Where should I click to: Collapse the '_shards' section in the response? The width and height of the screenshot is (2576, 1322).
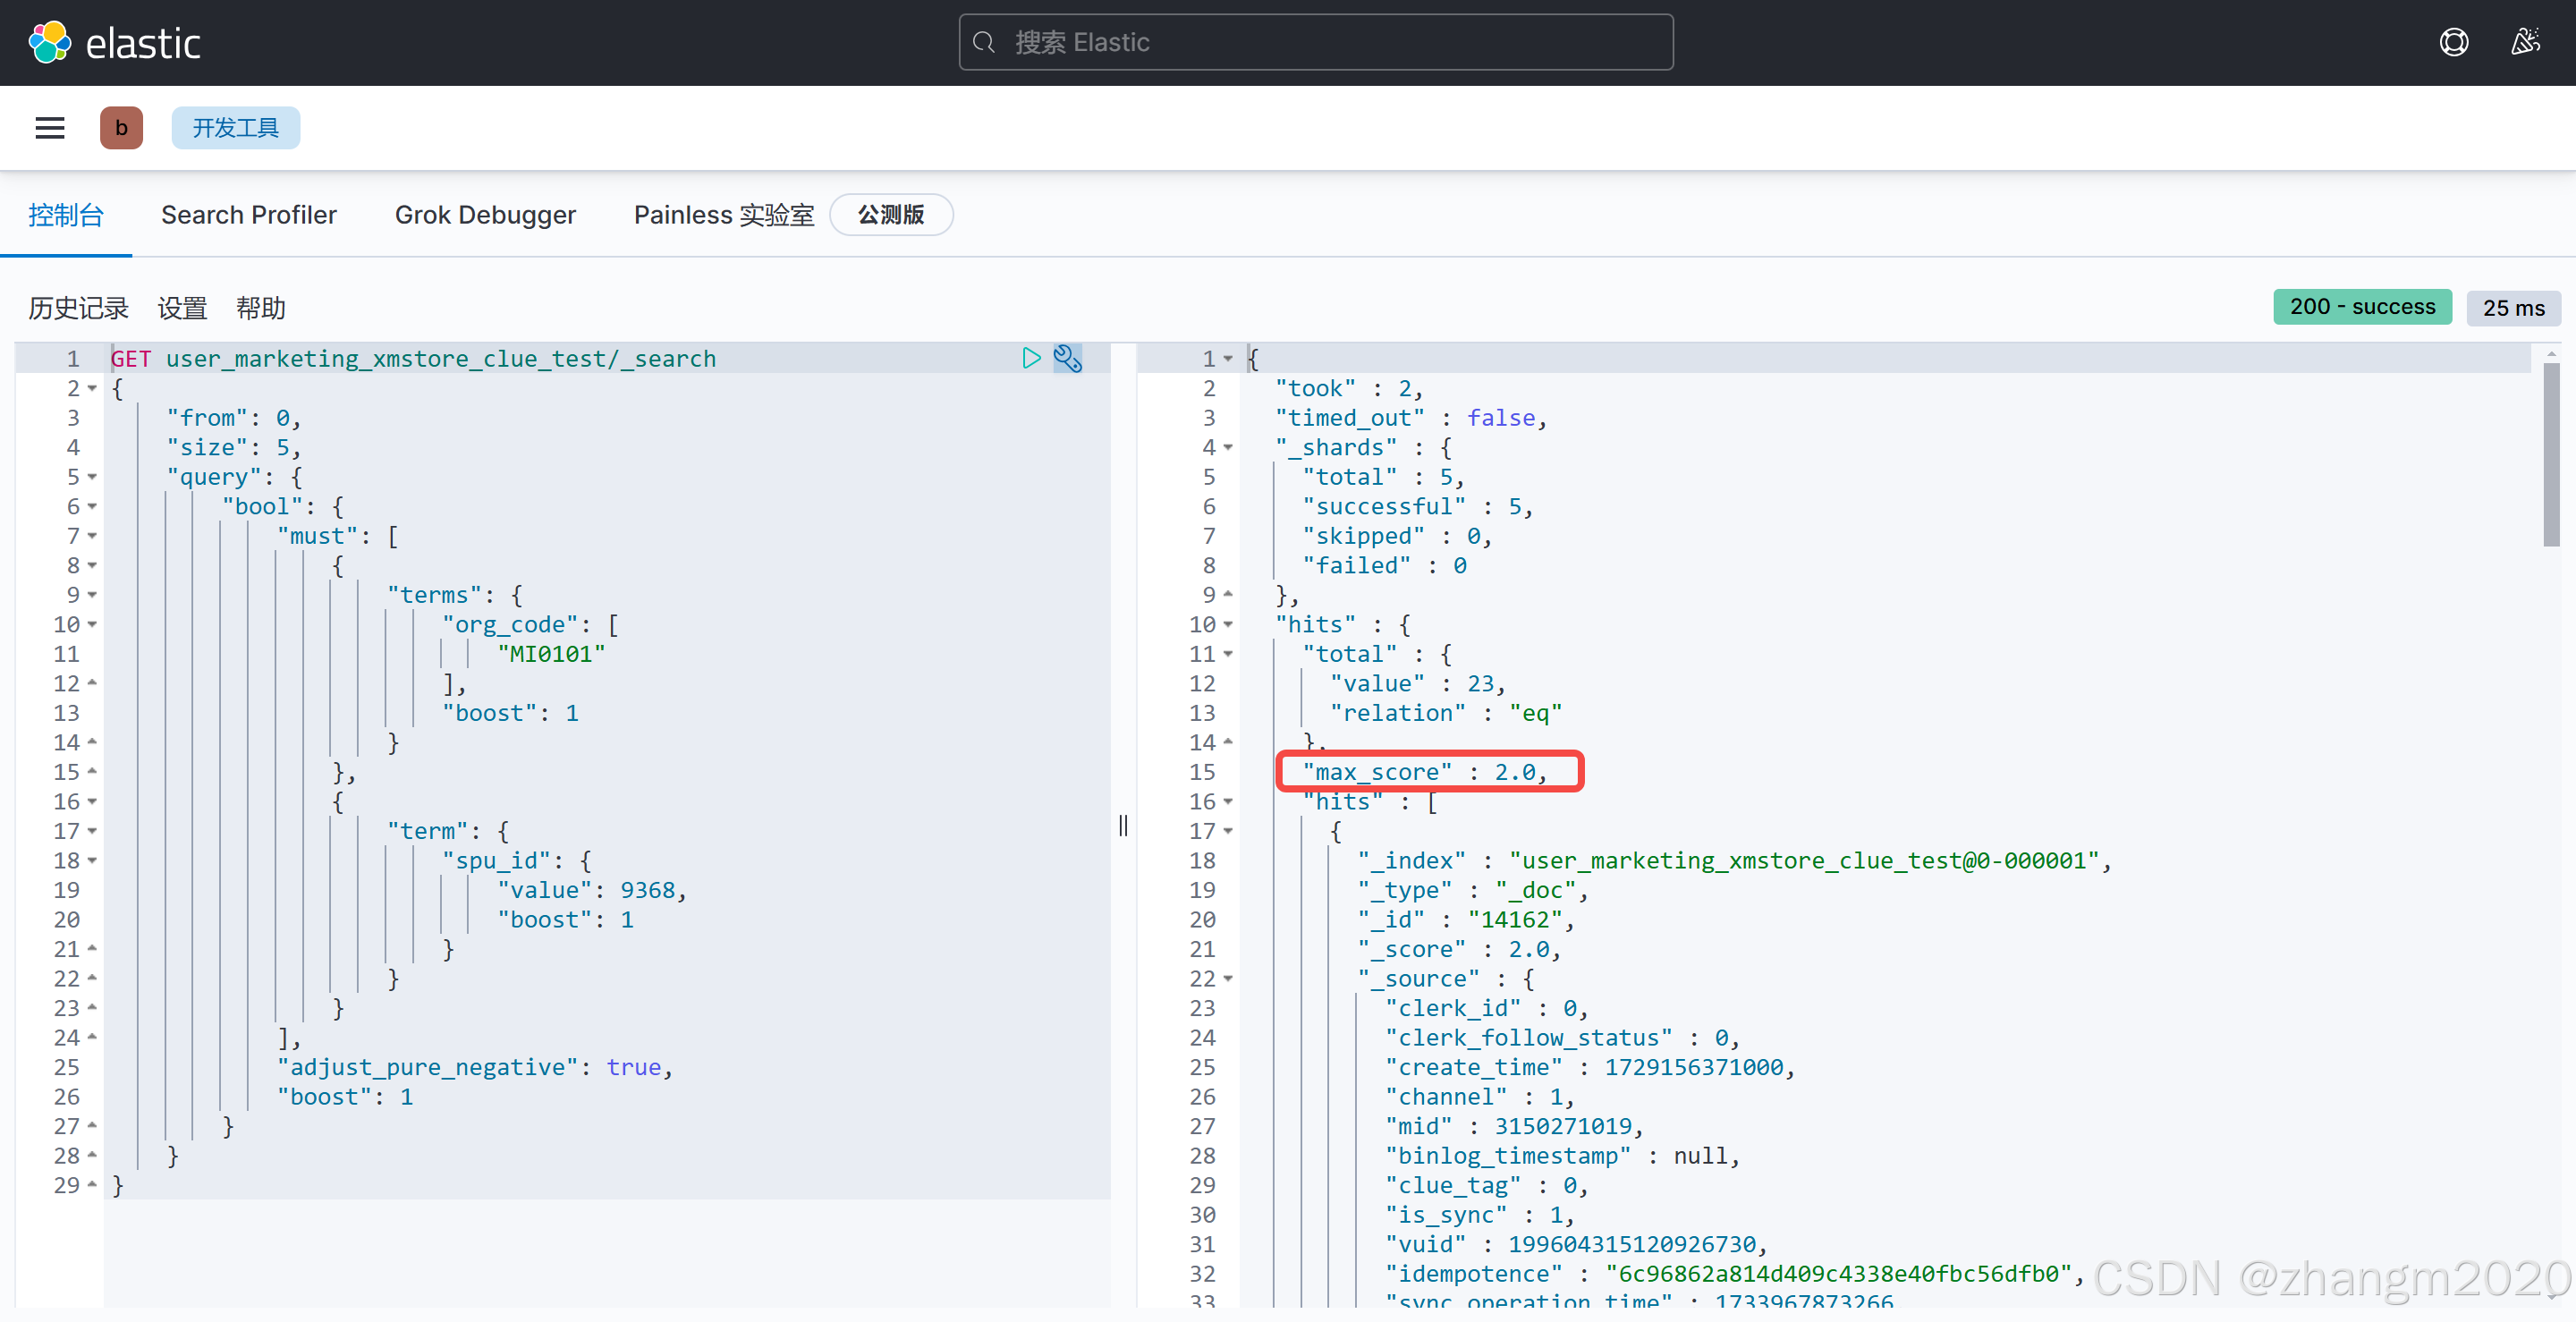tap(1228, 447)
